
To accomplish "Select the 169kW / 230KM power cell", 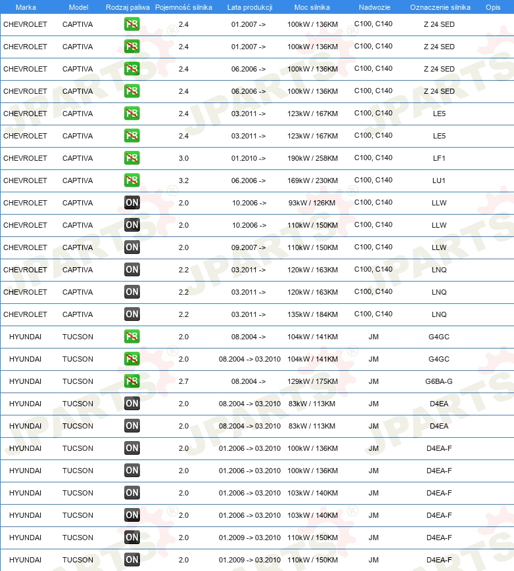I will (x=313, y=180).
